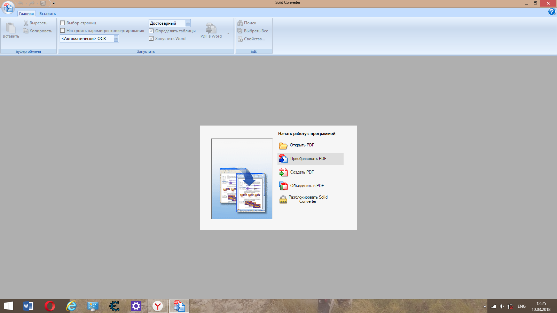Click the Undo arrow in quick access toolbar
Image resolution: width=557 pixels, height=313 pixels.
point(21,3)
